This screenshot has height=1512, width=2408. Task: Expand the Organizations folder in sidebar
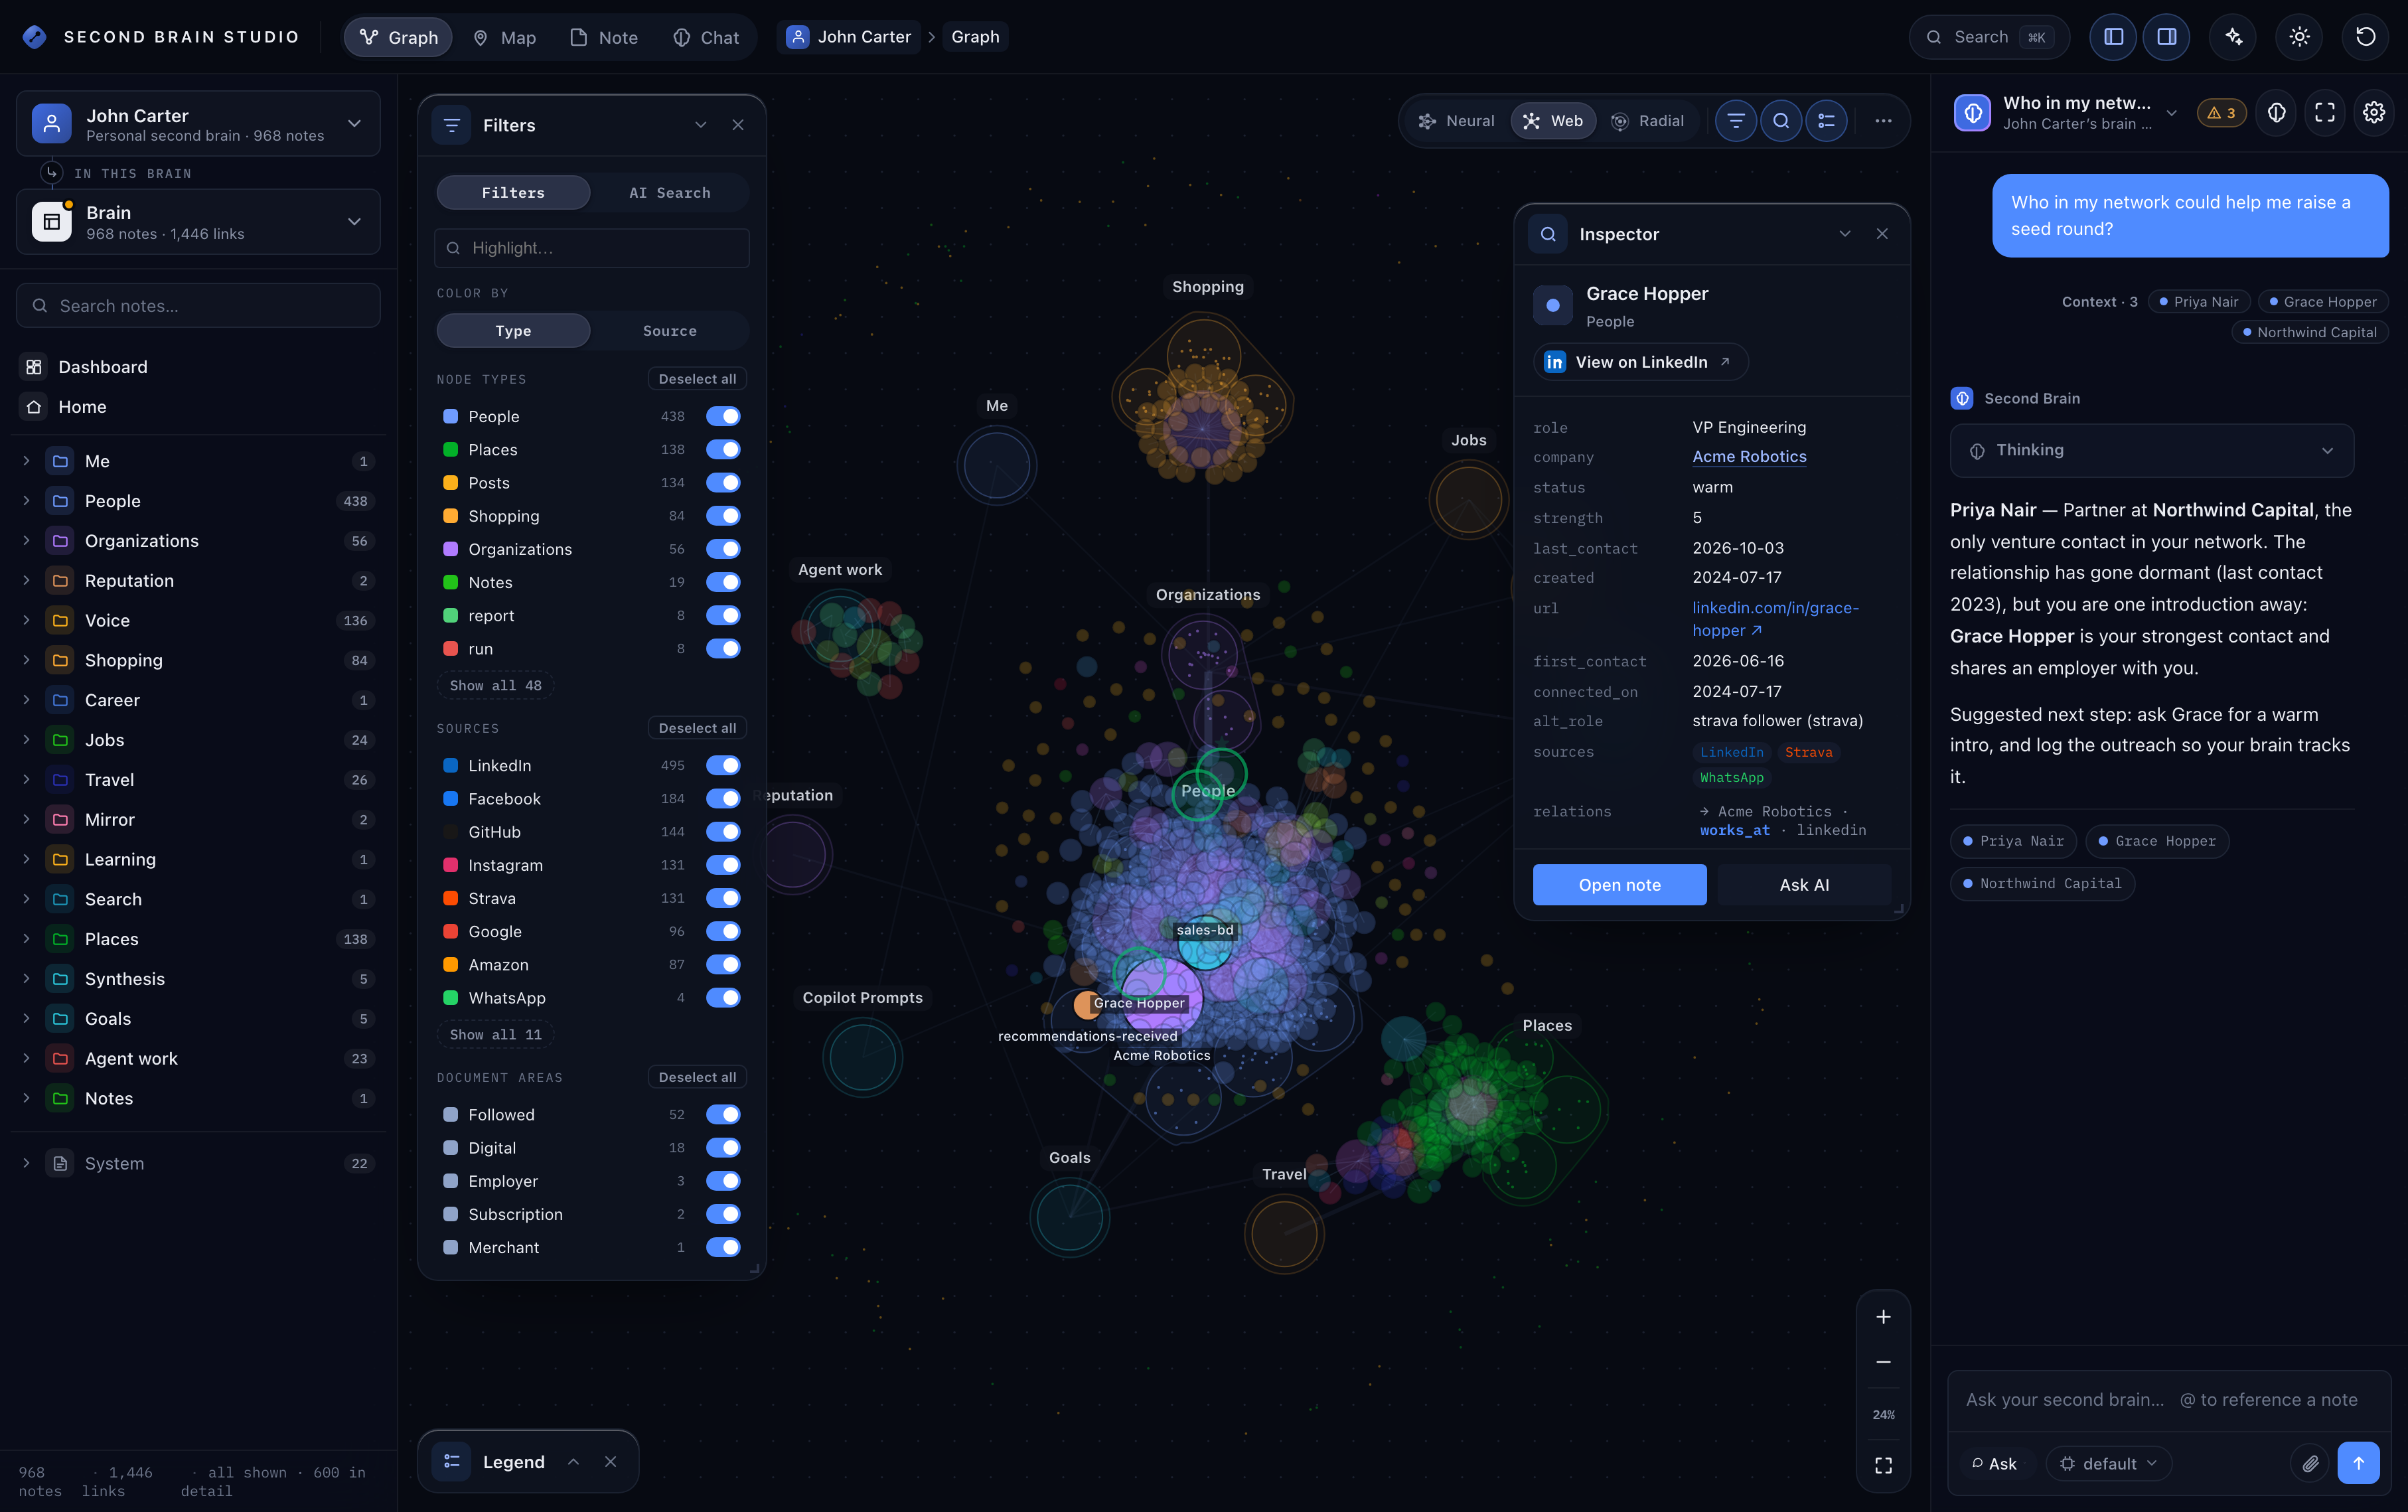pyautogui.click(x=26, y=541)
